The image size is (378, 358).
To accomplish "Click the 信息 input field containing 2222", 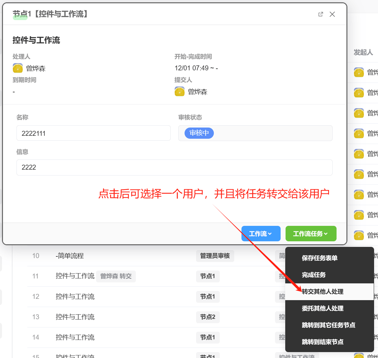I will 174,167.
